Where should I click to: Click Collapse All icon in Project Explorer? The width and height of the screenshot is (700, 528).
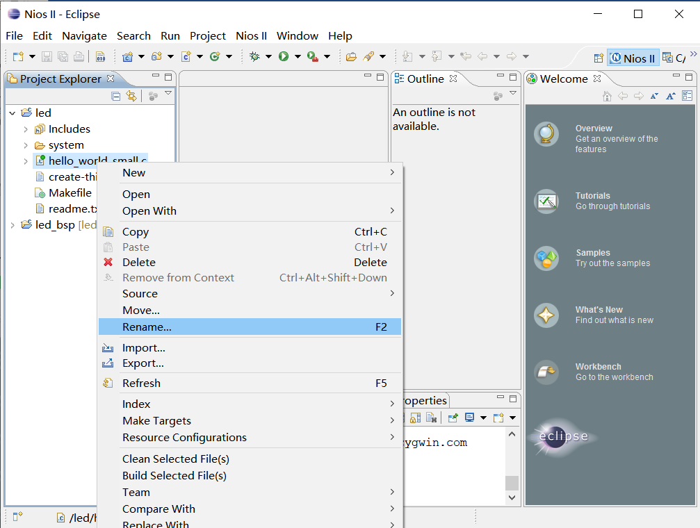[116, 96]
